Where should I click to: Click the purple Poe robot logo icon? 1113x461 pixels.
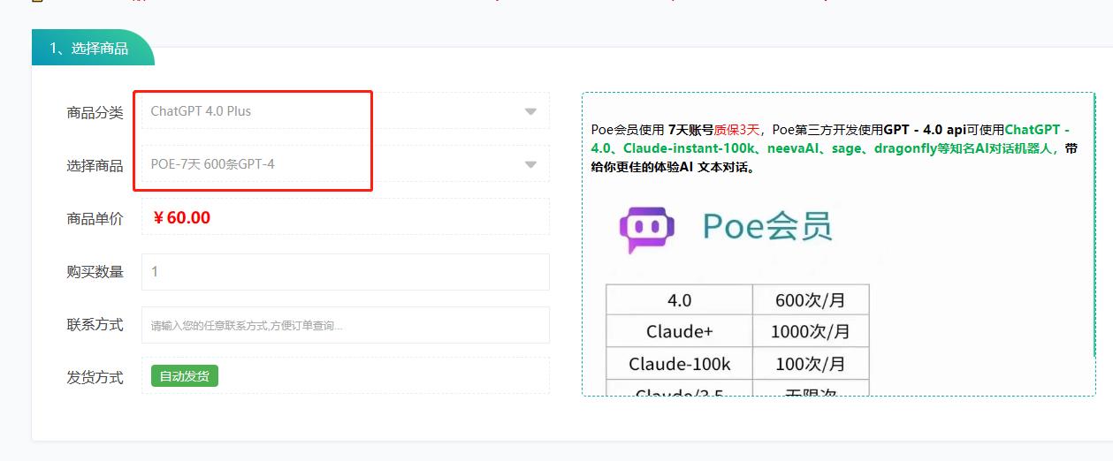point(647,229)
